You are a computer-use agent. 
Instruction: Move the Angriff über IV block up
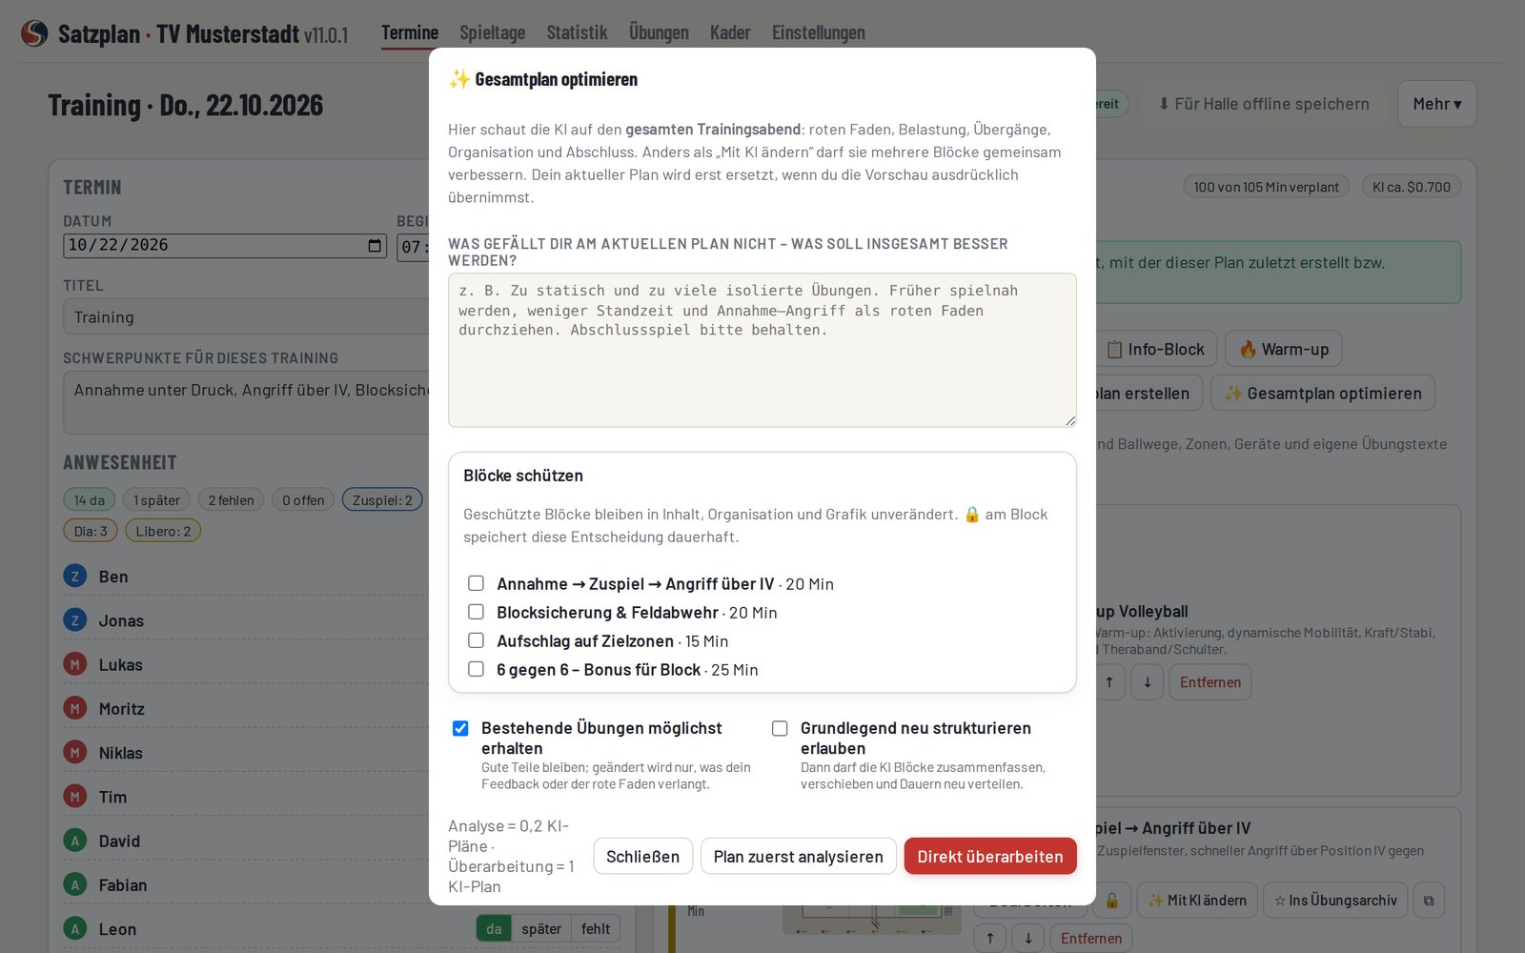pyautogui.click(x=990, y=939)
